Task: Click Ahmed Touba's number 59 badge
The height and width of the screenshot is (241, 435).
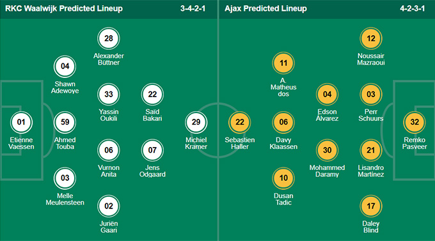Action: tap(65, 122)
